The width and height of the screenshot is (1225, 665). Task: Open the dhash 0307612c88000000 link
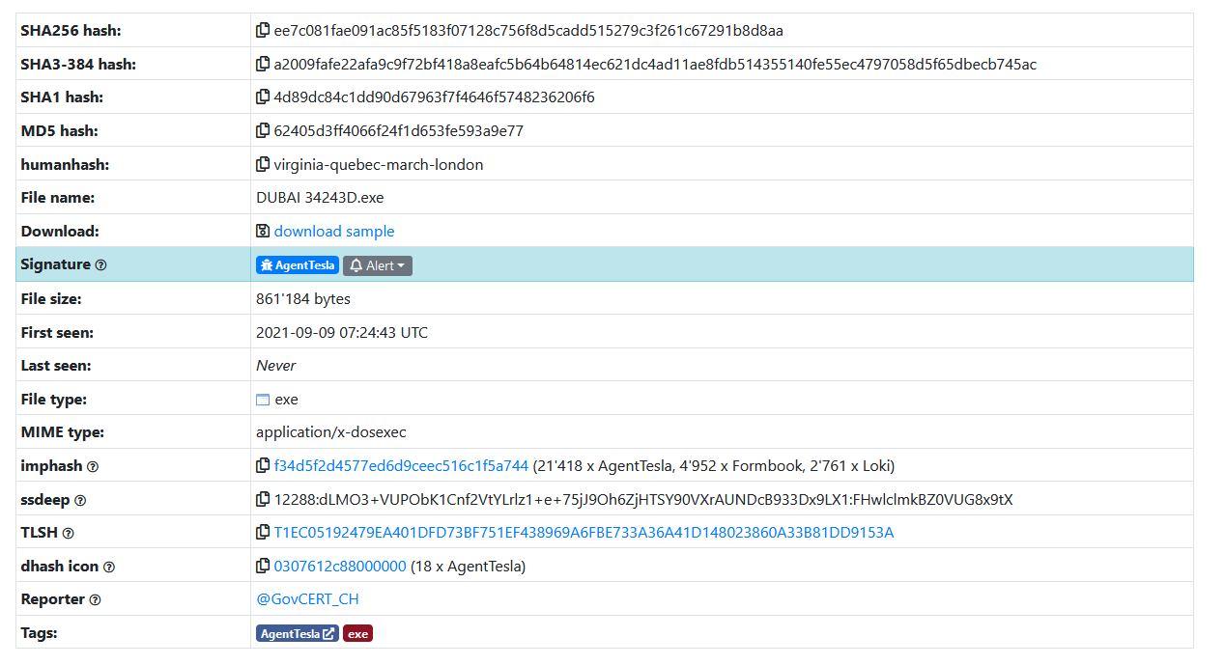pos(340,567)
